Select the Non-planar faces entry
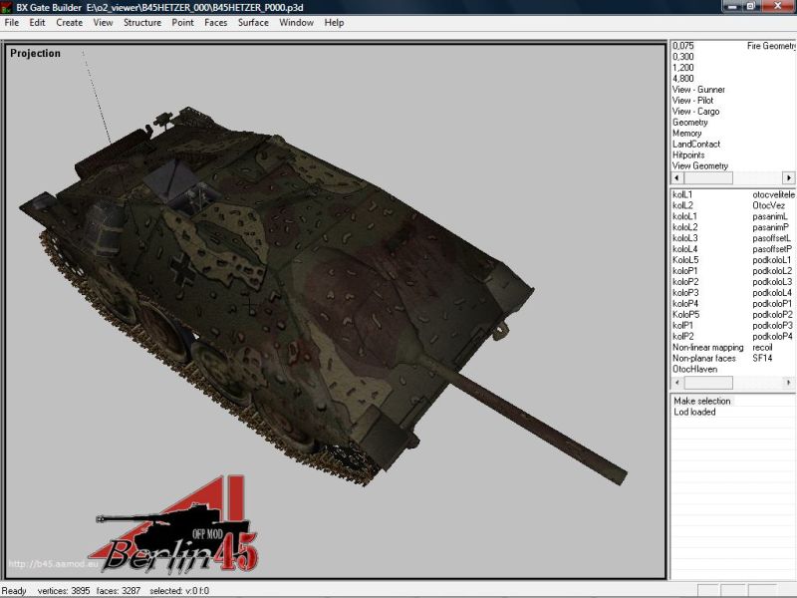797x598 pixels. tap(704, 359)
